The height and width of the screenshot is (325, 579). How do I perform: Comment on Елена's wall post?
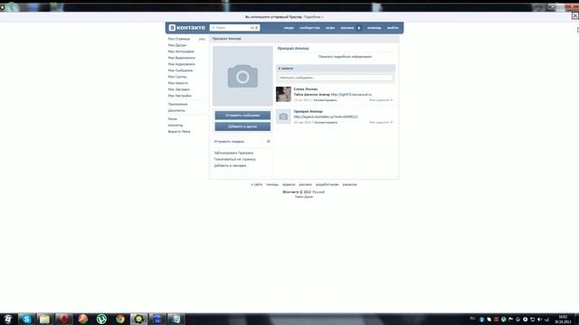326,100
